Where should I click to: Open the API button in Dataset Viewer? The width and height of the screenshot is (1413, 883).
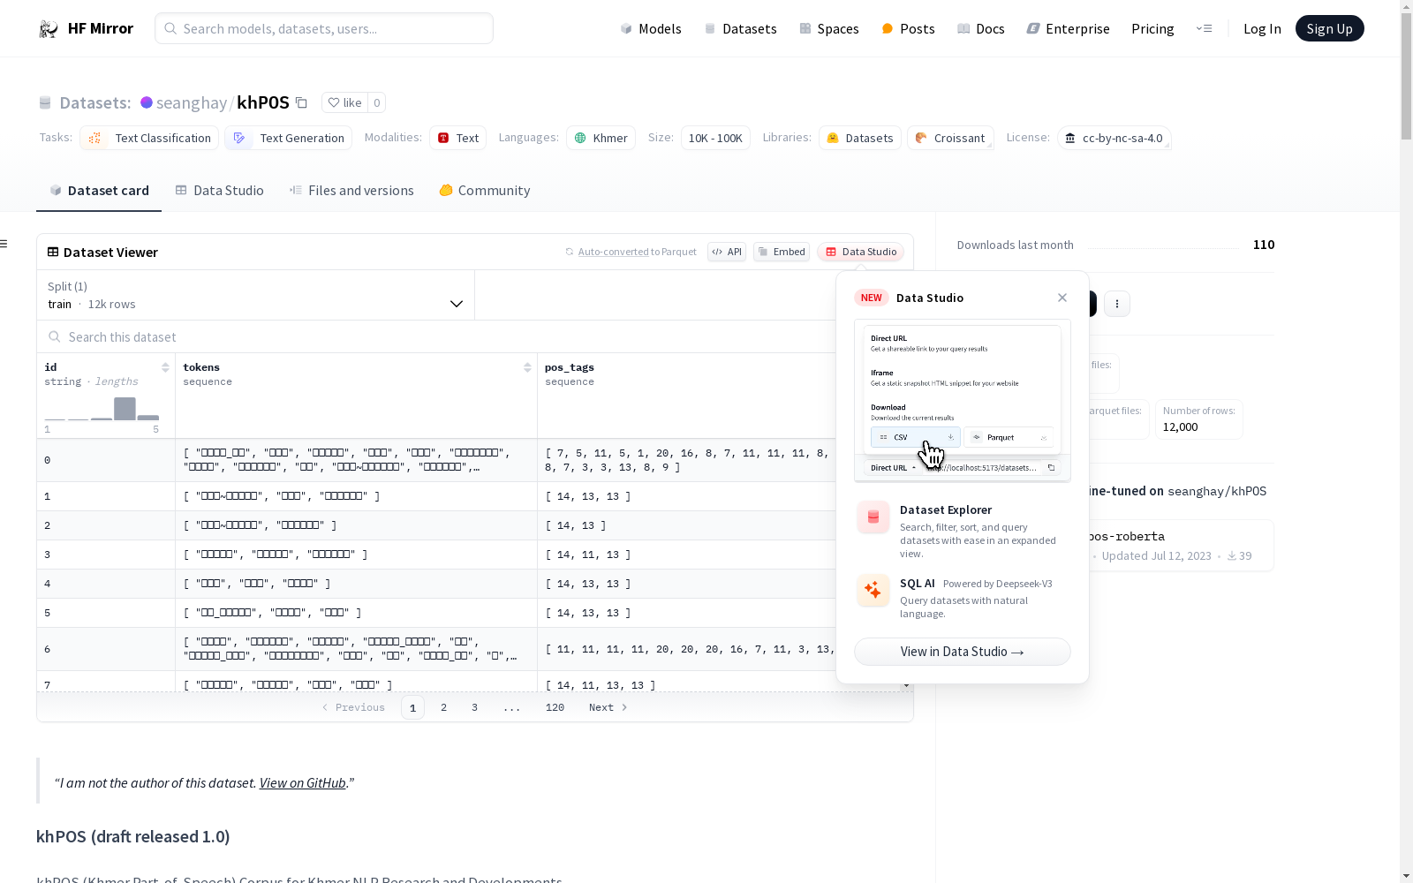pyautogui.click(x=727, y=252)
